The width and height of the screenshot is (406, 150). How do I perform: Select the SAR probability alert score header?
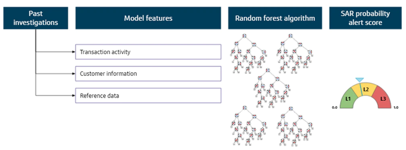point(365,18)
